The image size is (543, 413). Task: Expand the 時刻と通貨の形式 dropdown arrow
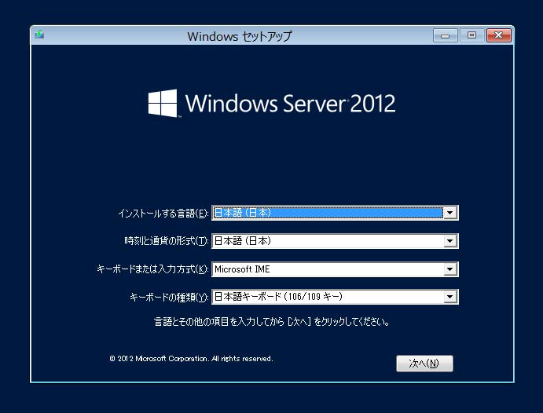[x=449, y=241]
